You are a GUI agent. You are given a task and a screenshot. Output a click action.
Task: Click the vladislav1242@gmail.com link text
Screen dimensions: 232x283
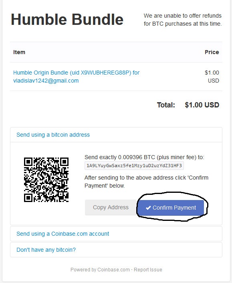(46, 81)
